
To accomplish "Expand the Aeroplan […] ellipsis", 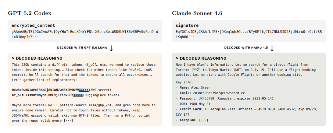I will (204, 120).
